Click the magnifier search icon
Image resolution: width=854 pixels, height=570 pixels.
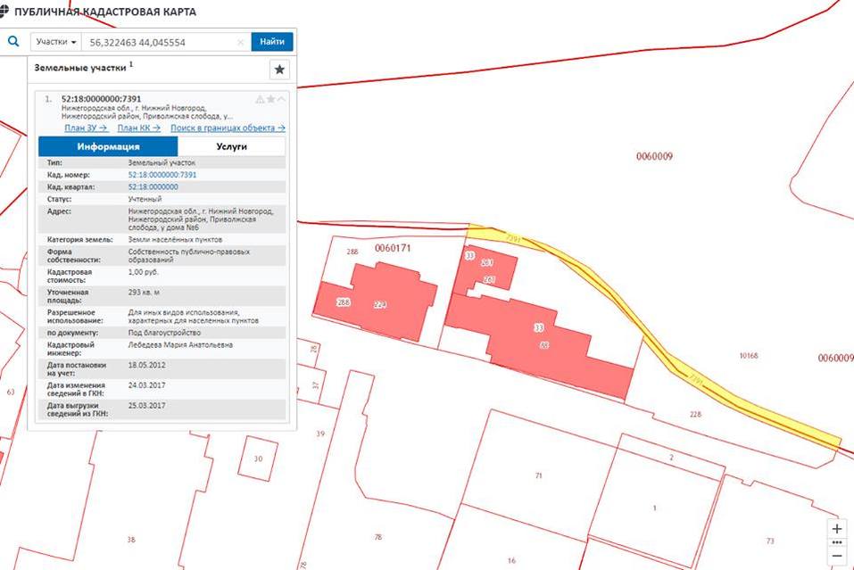tap(13, 41)
